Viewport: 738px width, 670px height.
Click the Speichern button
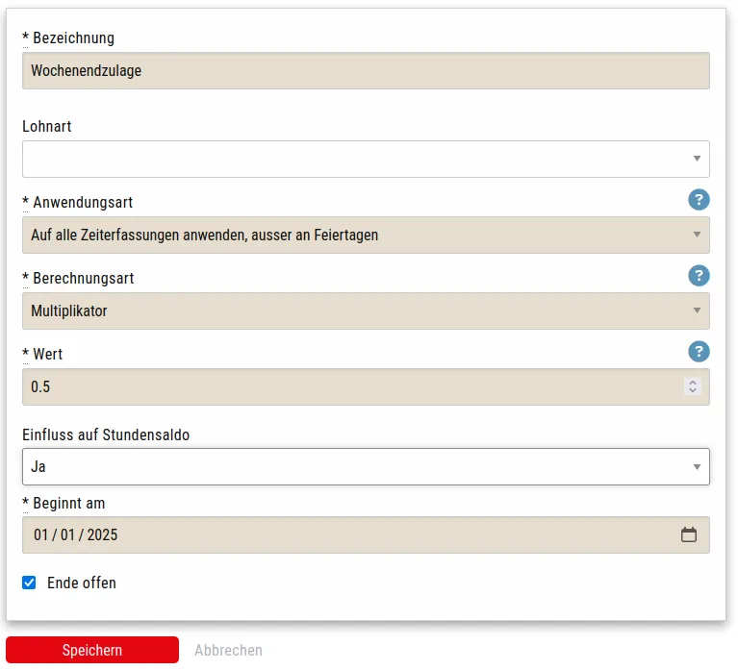[92, 650]
